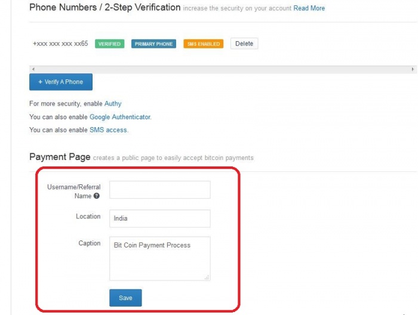Click the green VERIFIED badge
418x315 pixels.
point(109,44)
